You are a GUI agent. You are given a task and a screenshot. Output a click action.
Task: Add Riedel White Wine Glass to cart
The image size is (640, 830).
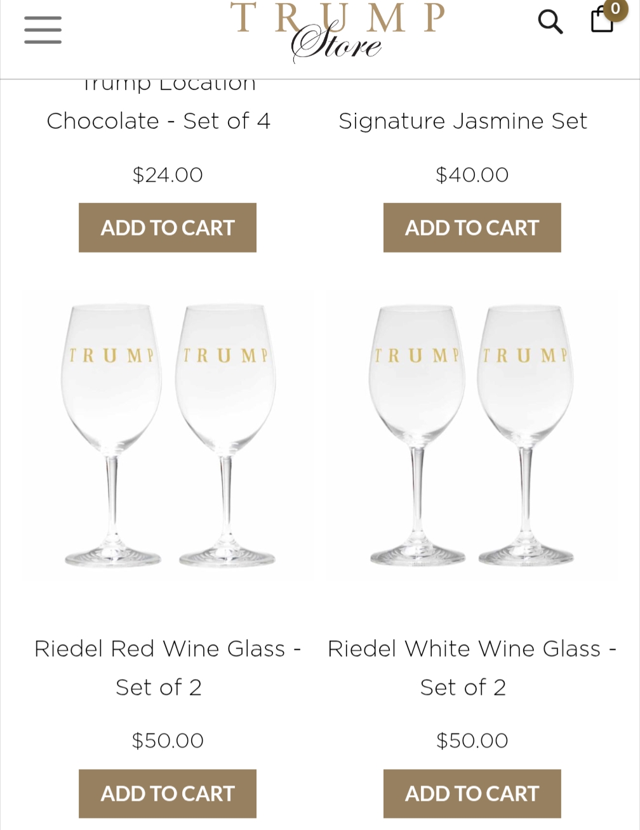[x=472, y=793]
